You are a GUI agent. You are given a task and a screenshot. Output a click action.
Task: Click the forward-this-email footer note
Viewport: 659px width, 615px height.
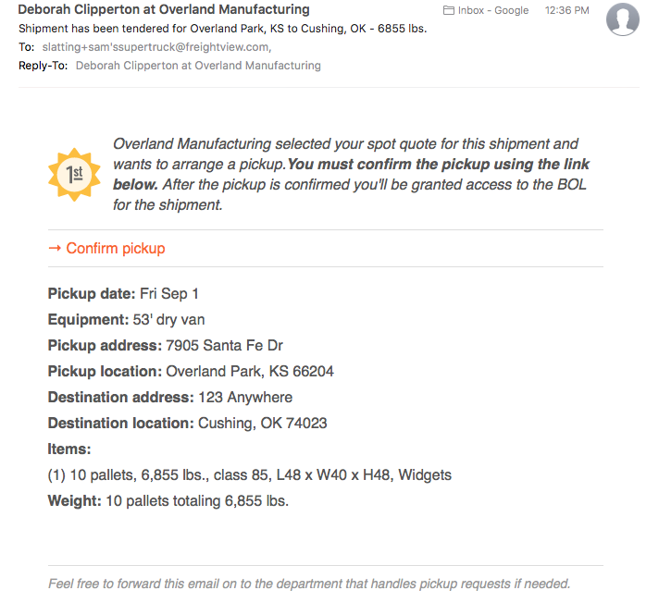[x=309, y=584]
